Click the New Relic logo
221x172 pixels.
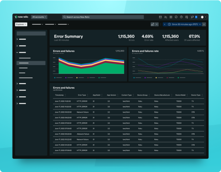(x=22, y=17)
